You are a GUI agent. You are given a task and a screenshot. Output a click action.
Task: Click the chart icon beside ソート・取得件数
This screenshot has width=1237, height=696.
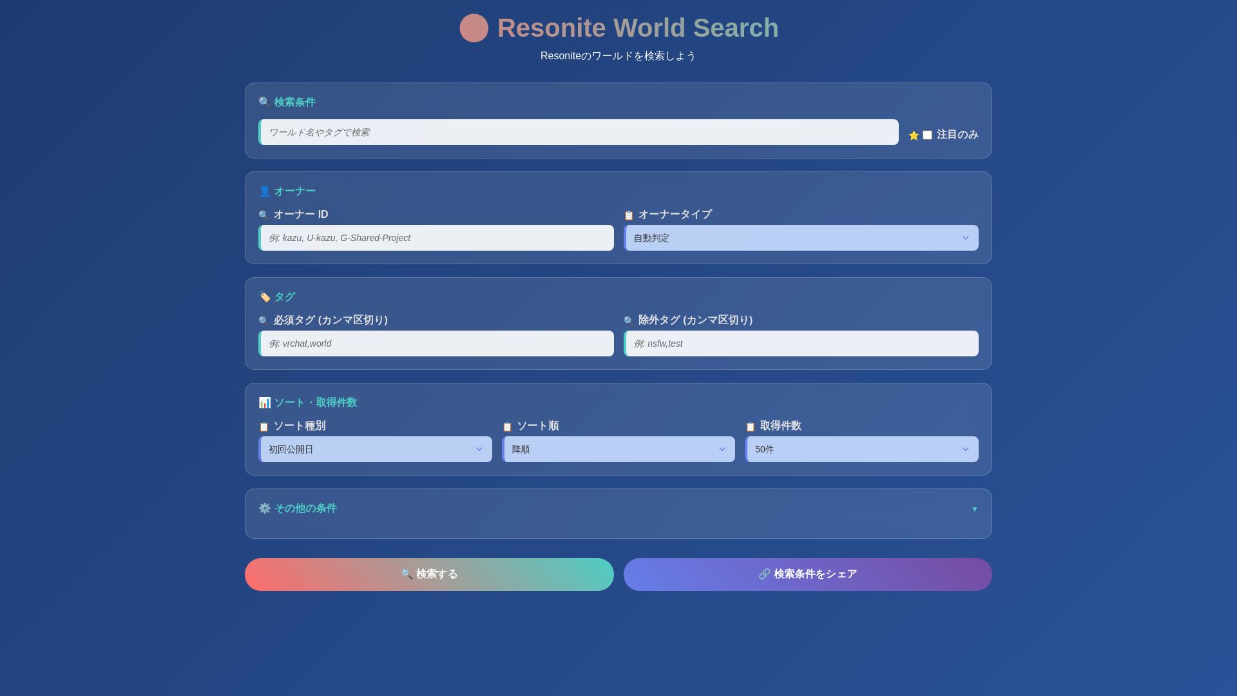264,403
